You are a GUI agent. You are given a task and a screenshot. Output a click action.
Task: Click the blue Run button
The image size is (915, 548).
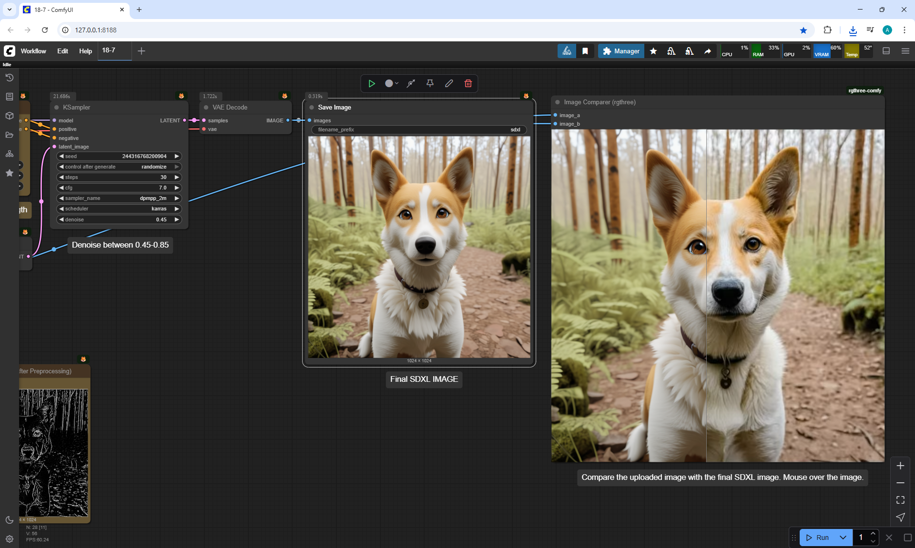point(819,538)
